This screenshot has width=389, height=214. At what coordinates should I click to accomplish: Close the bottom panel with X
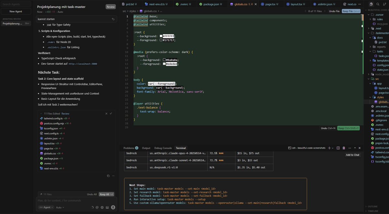coord(360,148)
